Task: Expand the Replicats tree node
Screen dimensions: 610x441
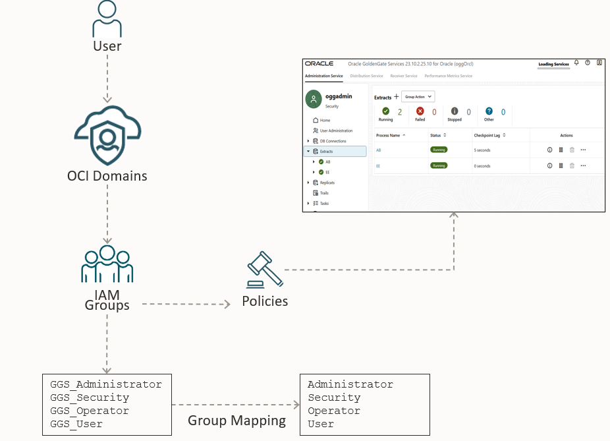Action: [308, 183]
